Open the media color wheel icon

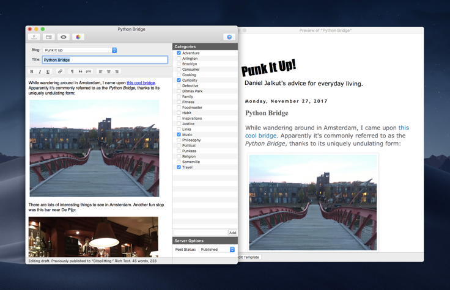[78, 37]
